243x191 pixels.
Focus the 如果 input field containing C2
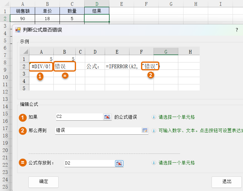click(79, 117)
